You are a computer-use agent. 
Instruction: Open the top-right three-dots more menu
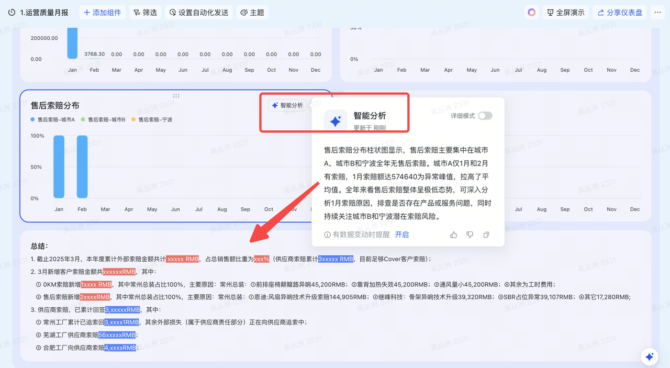[x=657, y=13]
